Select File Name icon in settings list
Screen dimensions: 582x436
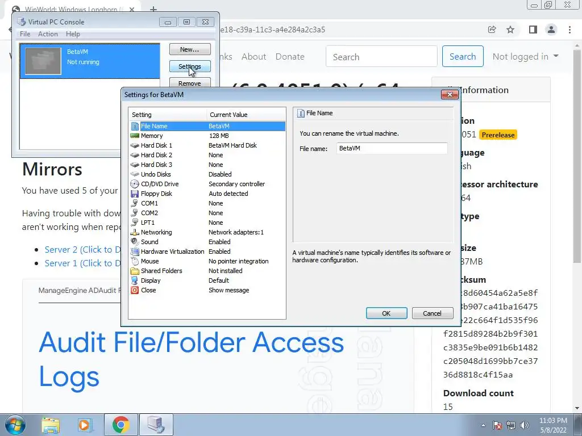[135, 126]
